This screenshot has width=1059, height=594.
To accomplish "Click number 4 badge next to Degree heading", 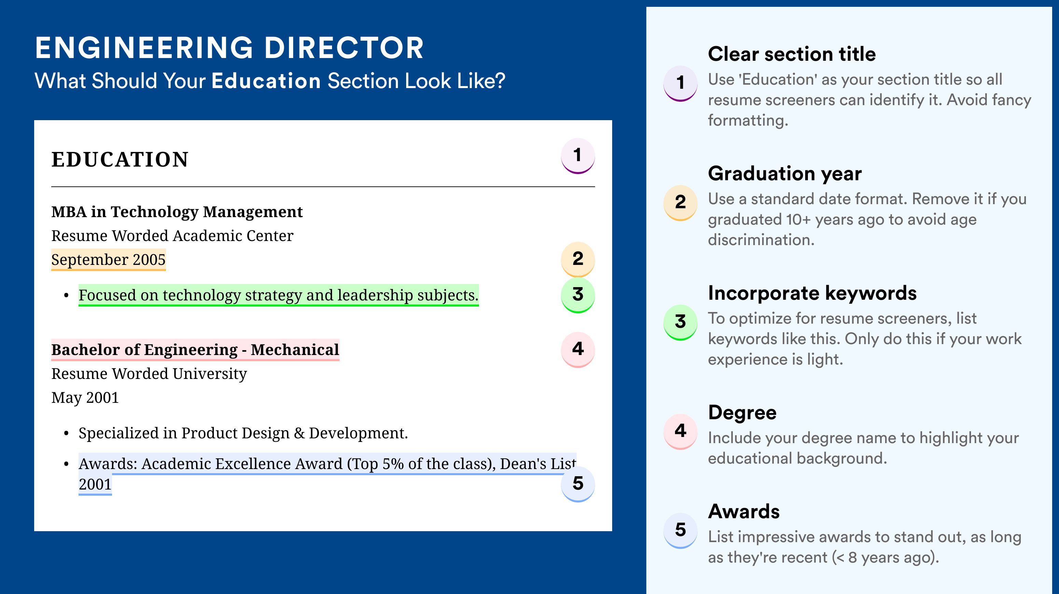I will click(680, 431).
